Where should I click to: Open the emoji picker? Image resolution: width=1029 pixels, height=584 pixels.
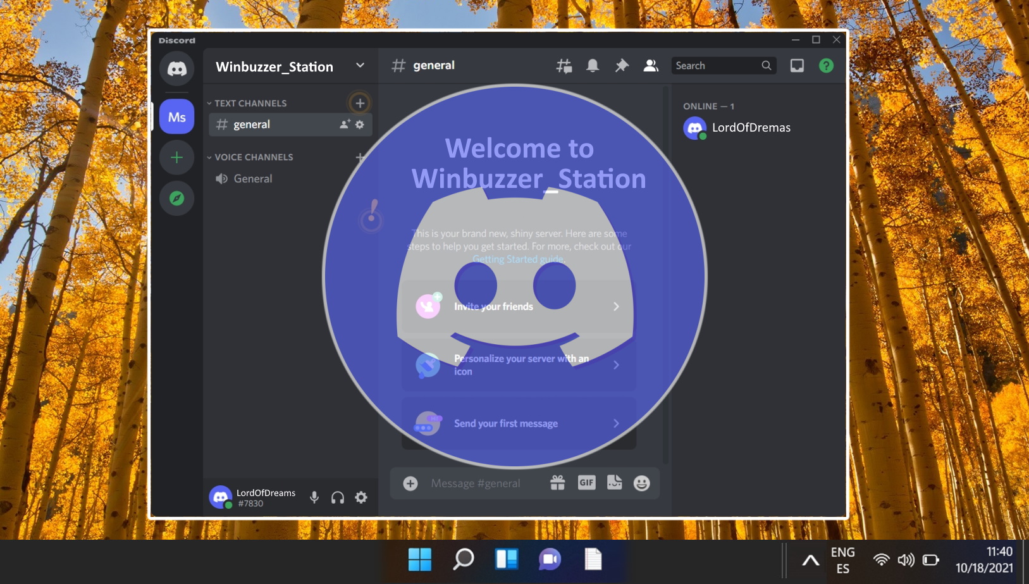click(642, 483)
